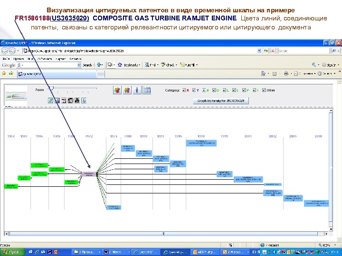The height and width of the screenshot is (256, 342).
Task: Open the search provider dropdown beside magnifier
Action: tap(339, 51)
